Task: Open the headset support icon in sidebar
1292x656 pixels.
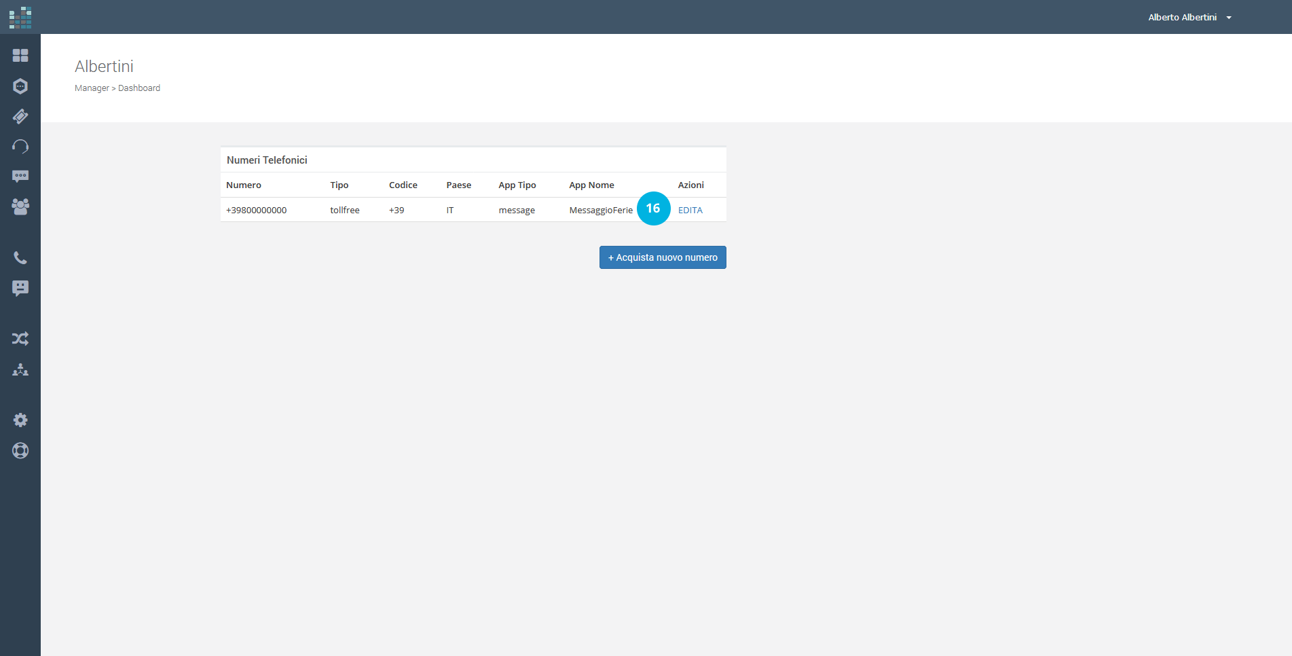Action: coord(20,146)
